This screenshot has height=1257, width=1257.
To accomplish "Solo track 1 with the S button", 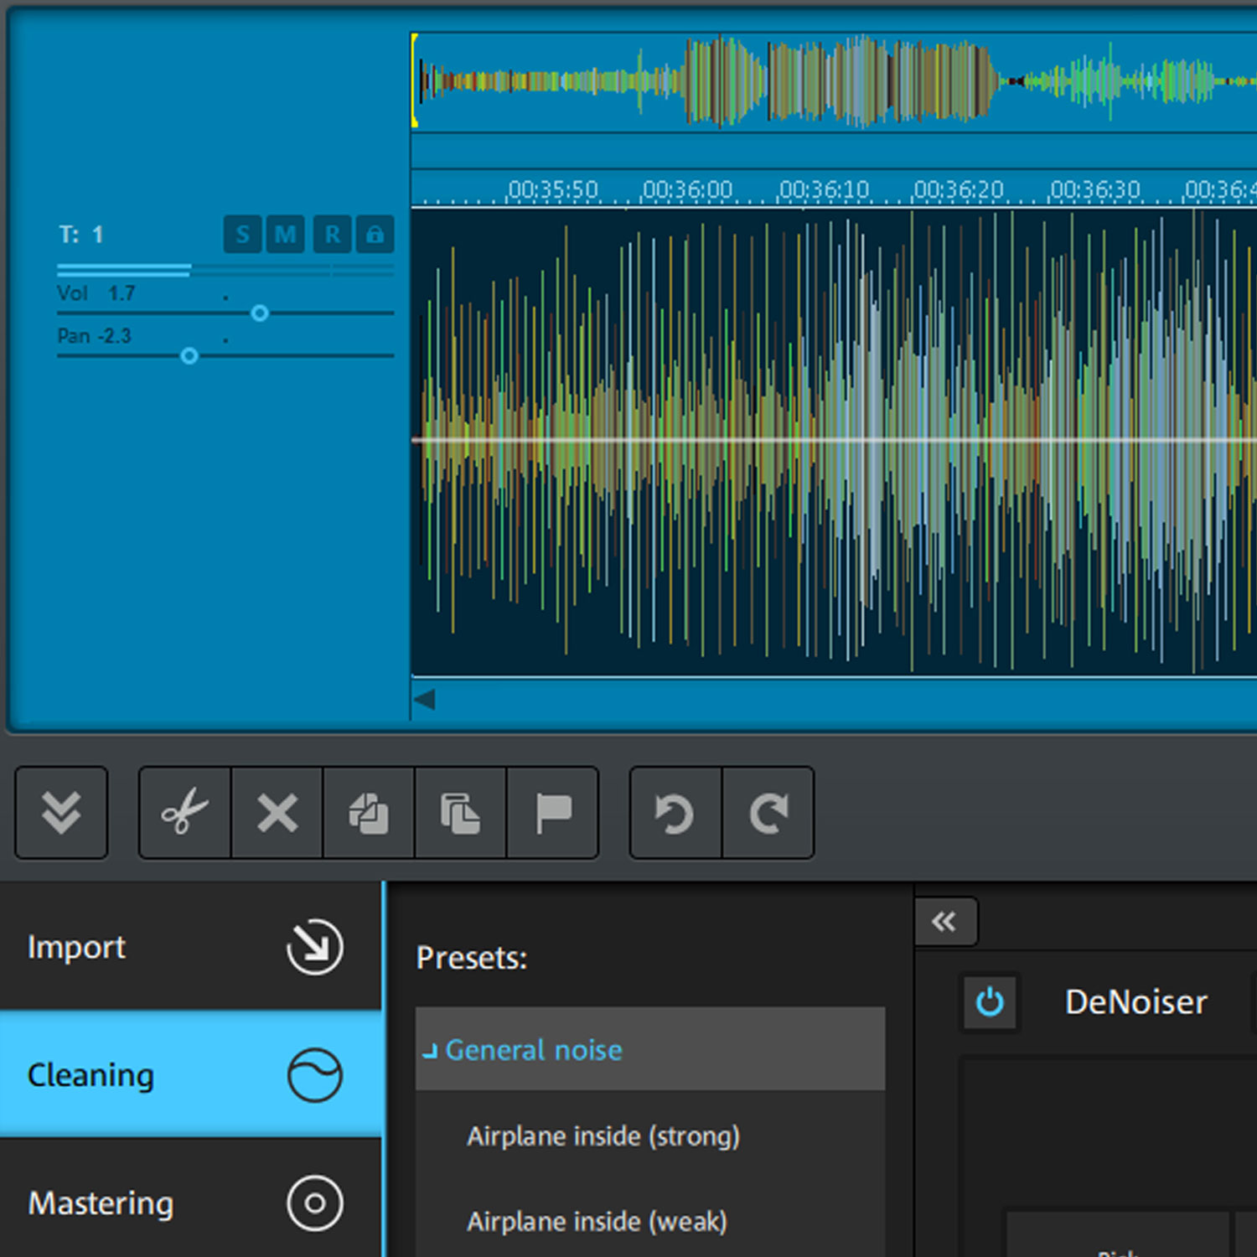I will 242,235.
